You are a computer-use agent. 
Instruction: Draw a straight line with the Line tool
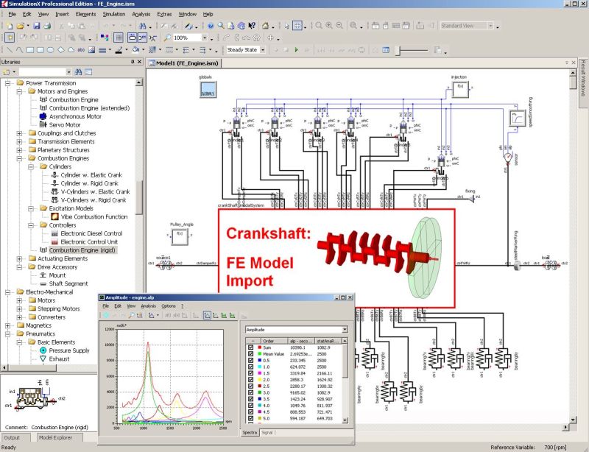coord(10,50)
